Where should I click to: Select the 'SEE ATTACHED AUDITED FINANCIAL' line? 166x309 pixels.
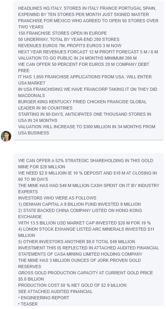pyautogui.click(x=55, y=291)
